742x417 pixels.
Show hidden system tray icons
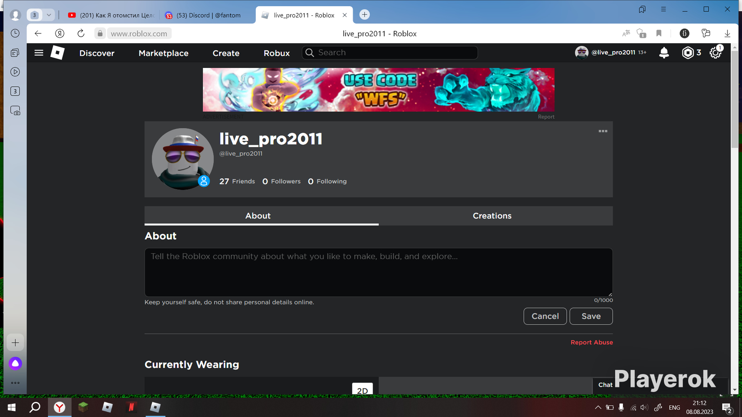(598, 408)
